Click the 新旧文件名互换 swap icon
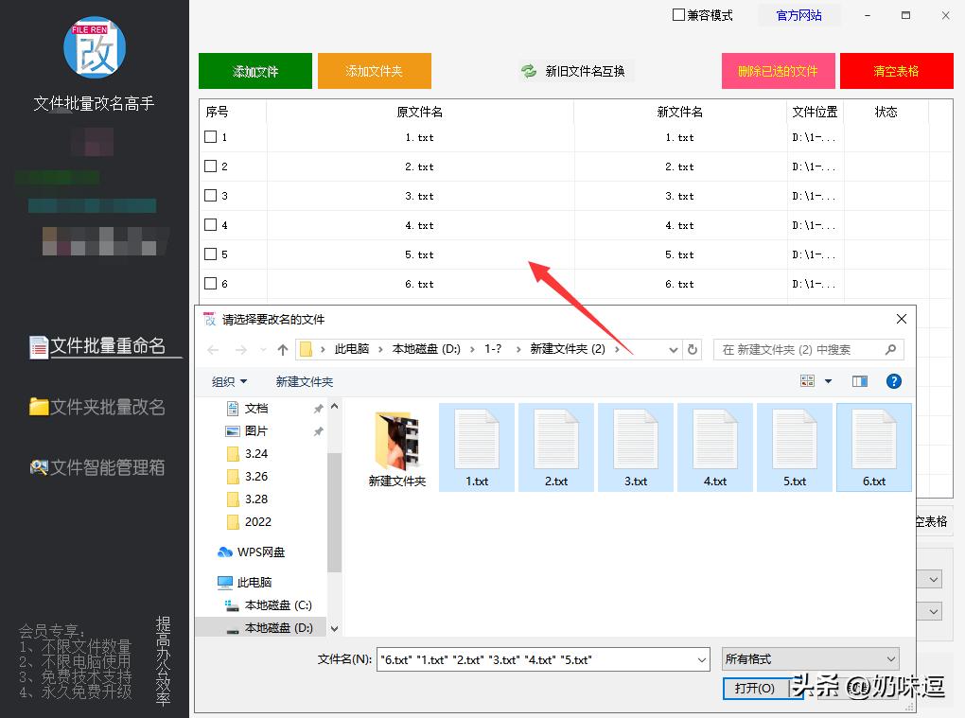Image resolution: width=965 pixels, height=718 pixels. click(x=530, y=70)
